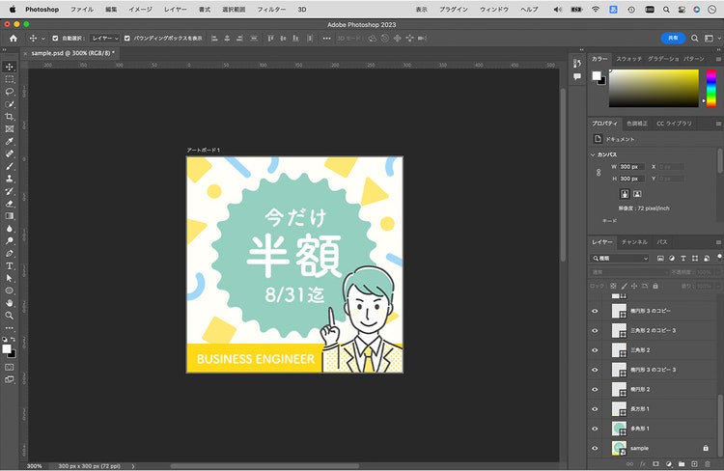Open the Properties panel menu

coord(718,124)
